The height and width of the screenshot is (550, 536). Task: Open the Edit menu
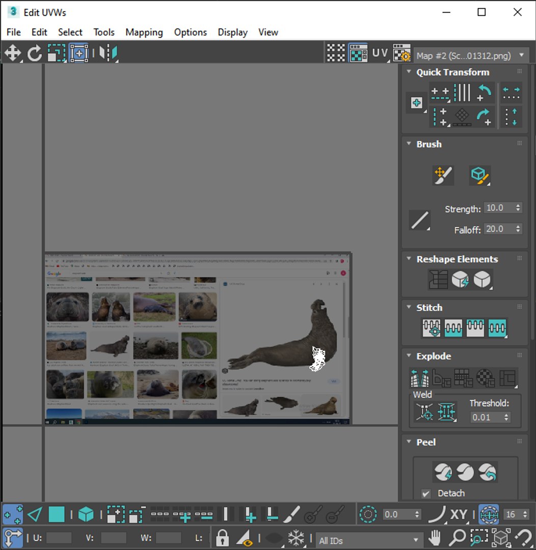click(39, 32)
